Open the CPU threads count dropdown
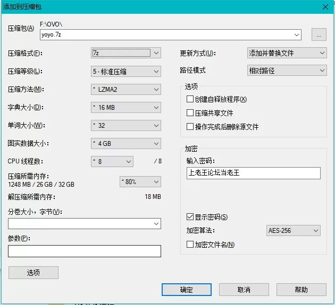 point(112,162)
